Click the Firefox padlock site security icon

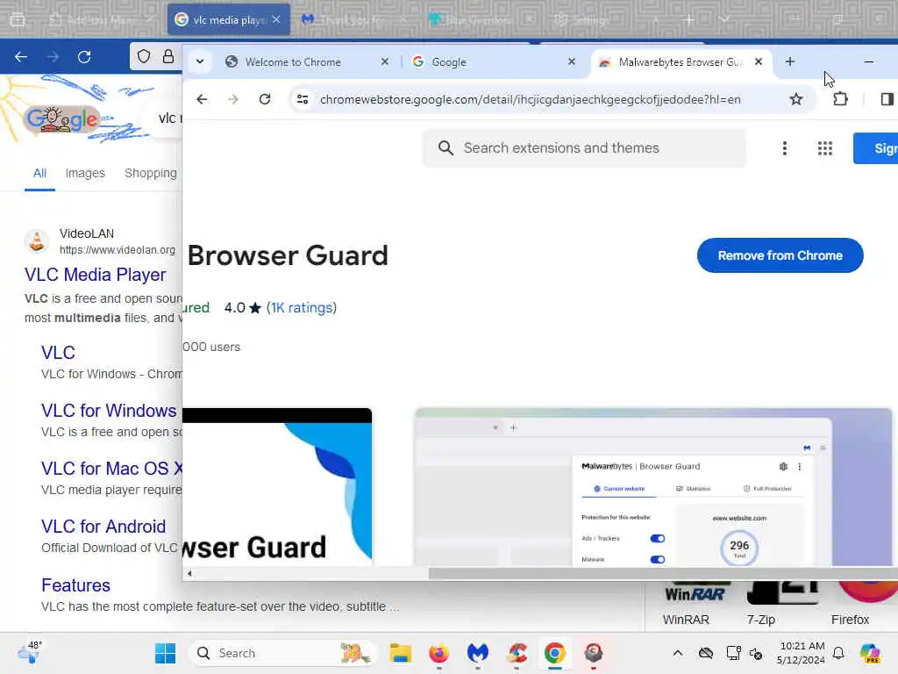click(x=167, y=56)
